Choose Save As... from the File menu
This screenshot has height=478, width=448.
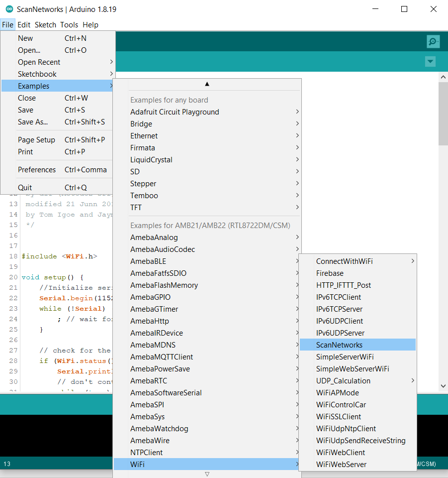[58, 121]
